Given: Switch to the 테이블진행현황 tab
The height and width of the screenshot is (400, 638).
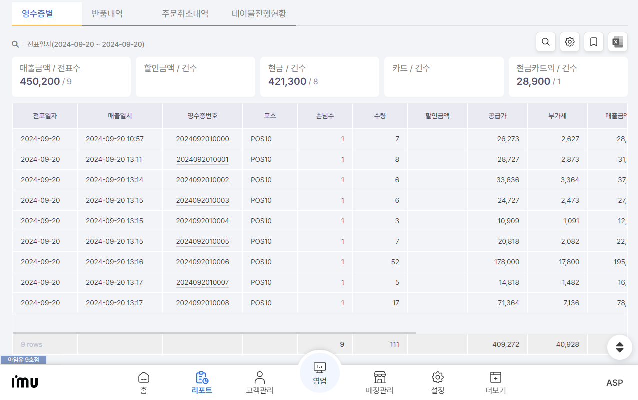Looking at the screenshot, I should pyautogui.click(x=259, y=14).
